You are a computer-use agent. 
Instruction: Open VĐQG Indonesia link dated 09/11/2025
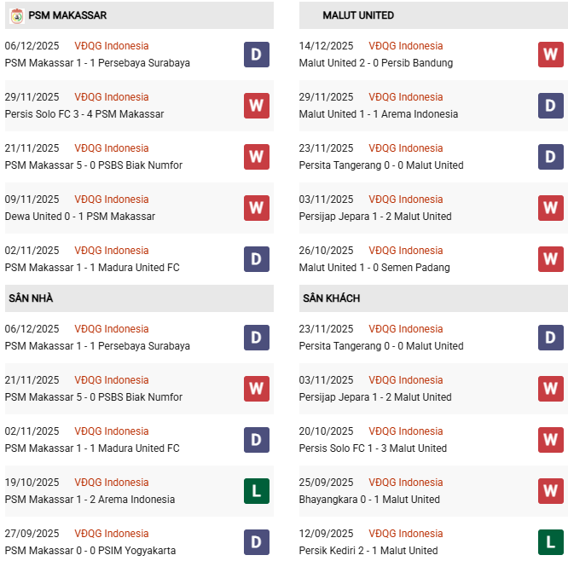(112, 200)
